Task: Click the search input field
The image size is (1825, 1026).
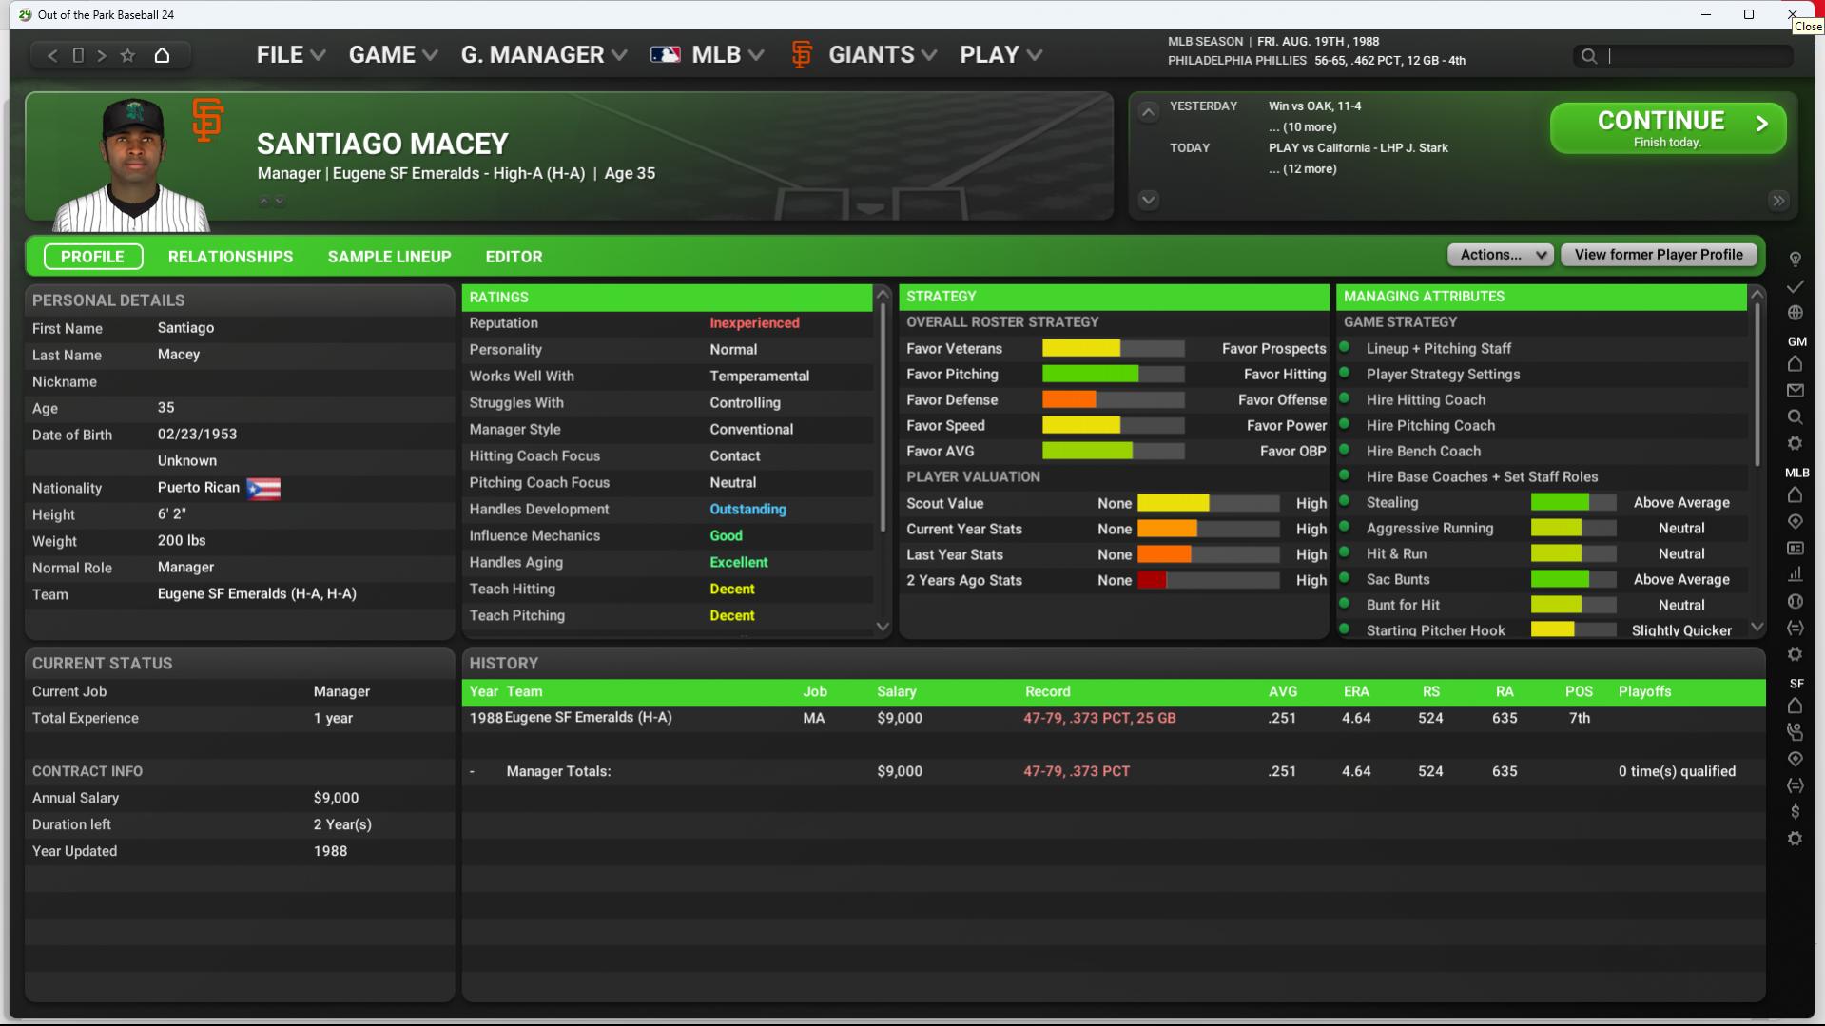Action: pyautogui.click(x=1698, y=56)
